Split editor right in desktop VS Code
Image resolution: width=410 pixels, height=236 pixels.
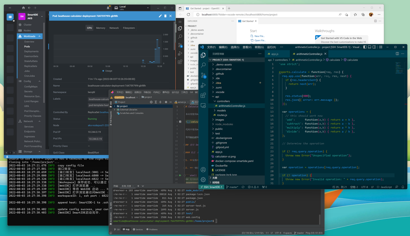pyautogui.click(x=397, y=54)
